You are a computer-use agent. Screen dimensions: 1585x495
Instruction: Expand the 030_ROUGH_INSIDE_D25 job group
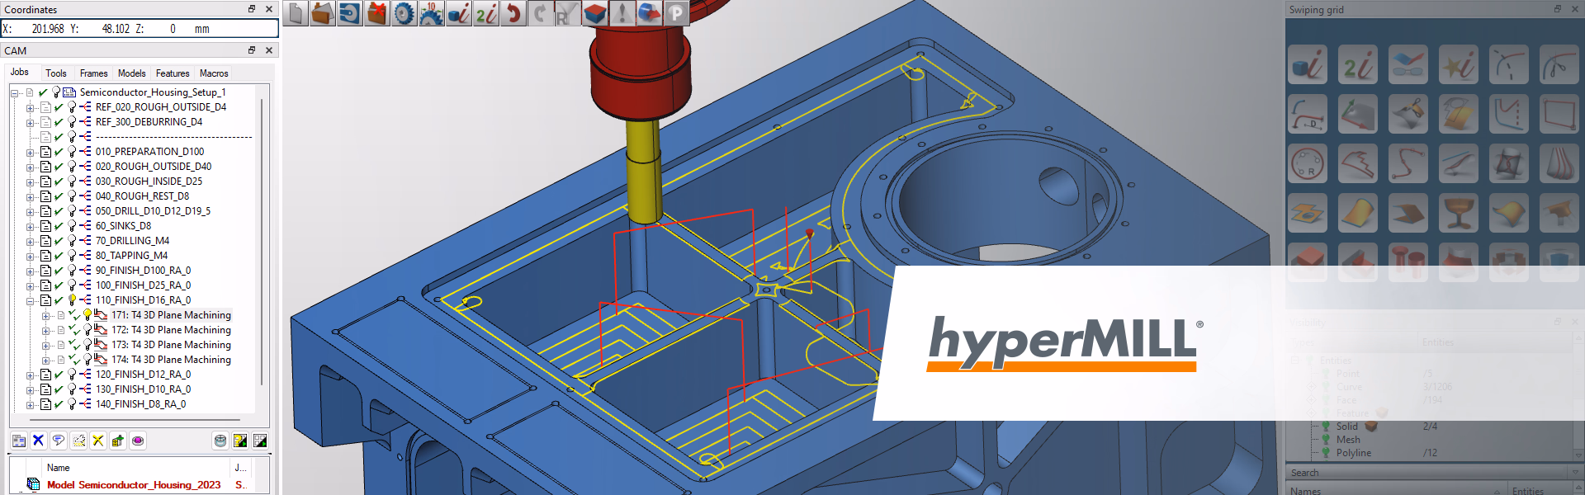(x=31, y=181)
